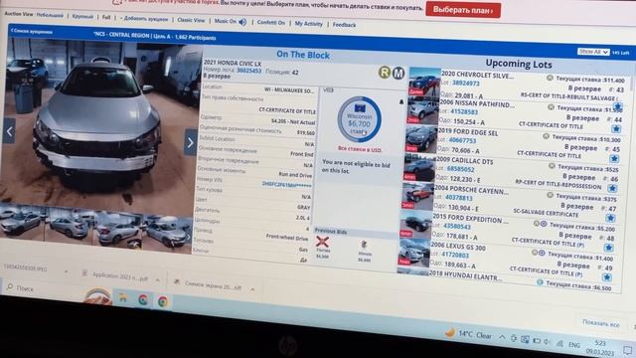636x358 pixels.
Task: Open lot 41528583 Nissan link
Action: pyautogui.click(x=464, y=111)
